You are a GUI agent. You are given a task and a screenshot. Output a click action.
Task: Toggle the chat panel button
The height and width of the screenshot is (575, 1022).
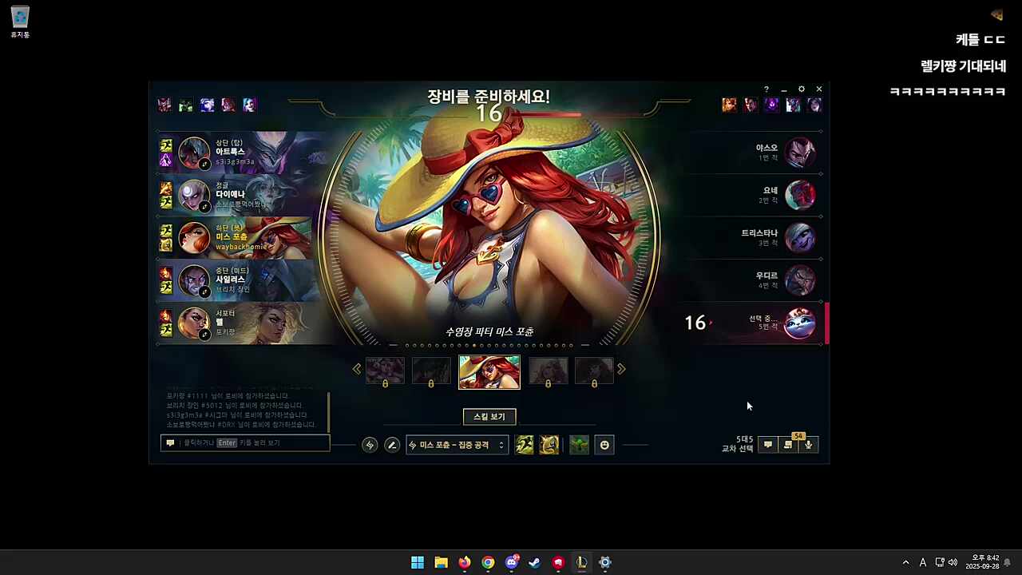[x=768, y=445]
